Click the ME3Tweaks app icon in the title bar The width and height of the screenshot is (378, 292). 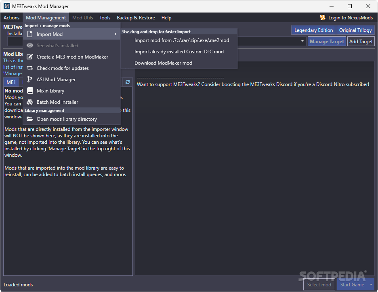point(7,6)
